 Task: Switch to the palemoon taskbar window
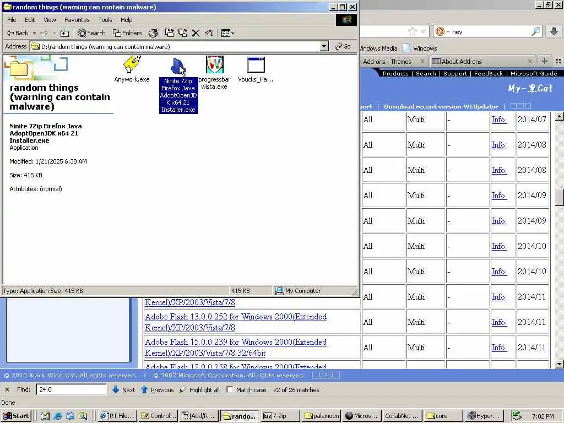pos(321,416)
